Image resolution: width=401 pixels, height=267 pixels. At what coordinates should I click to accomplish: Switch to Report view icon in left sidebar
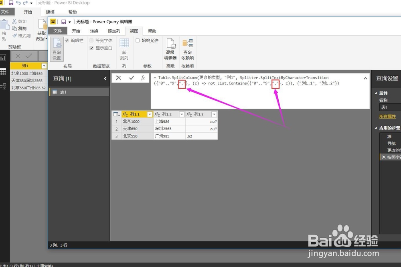3,58
